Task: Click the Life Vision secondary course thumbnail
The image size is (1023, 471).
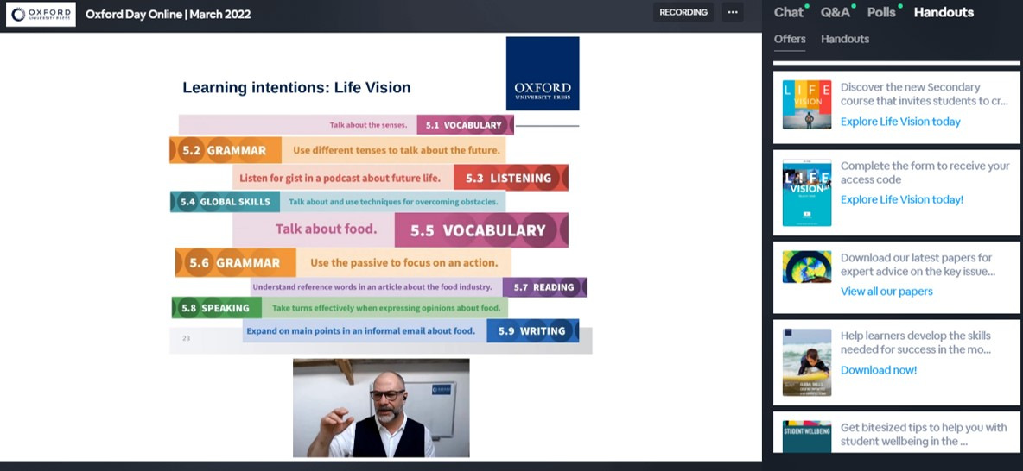Action: pyautogui.click(x=807, y=104)
